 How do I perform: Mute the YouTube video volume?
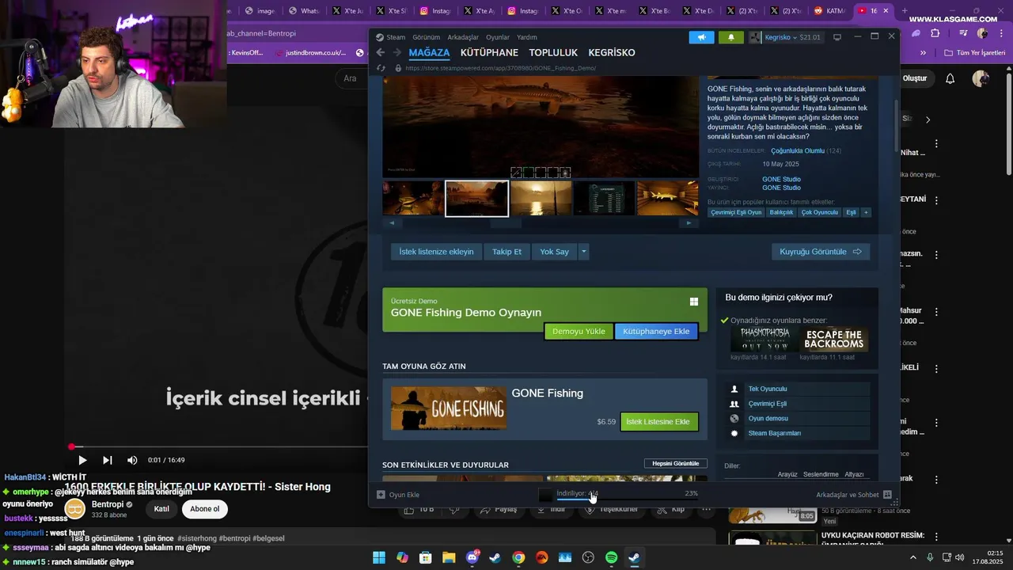[x=132, y=460]
